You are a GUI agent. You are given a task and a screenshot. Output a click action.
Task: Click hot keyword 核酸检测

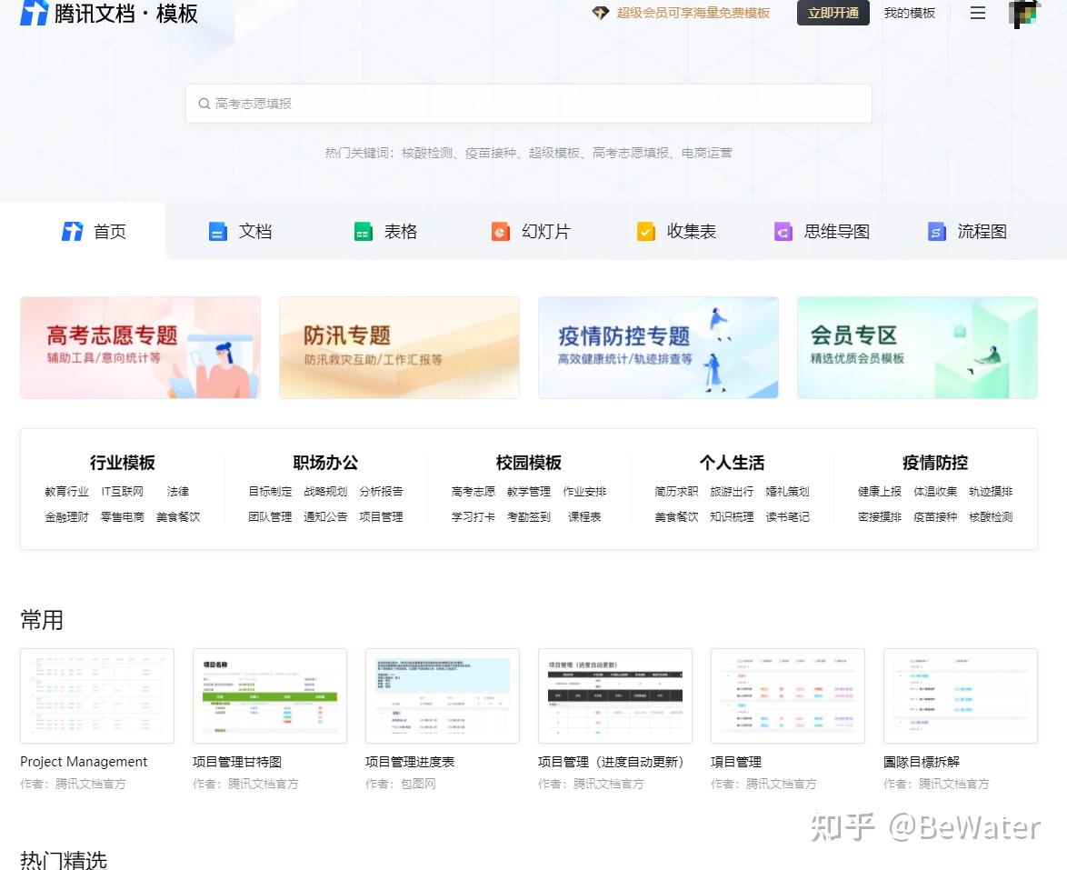click(426, 153)
